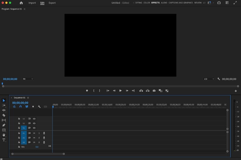
Task: Select the Slip tool
Action: (4, 120)
